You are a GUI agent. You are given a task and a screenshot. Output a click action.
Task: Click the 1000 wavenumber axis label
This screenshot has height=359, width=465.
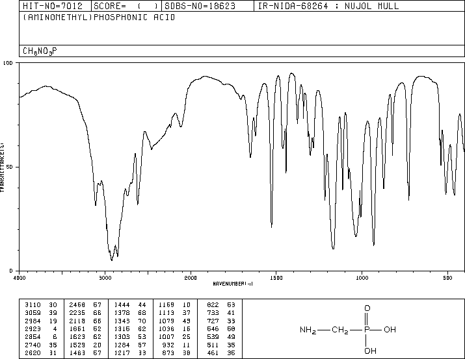click(x=362, y=278)
